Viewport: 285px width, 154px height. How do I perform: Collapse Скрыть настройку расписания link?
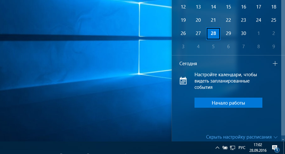[238, 137]
